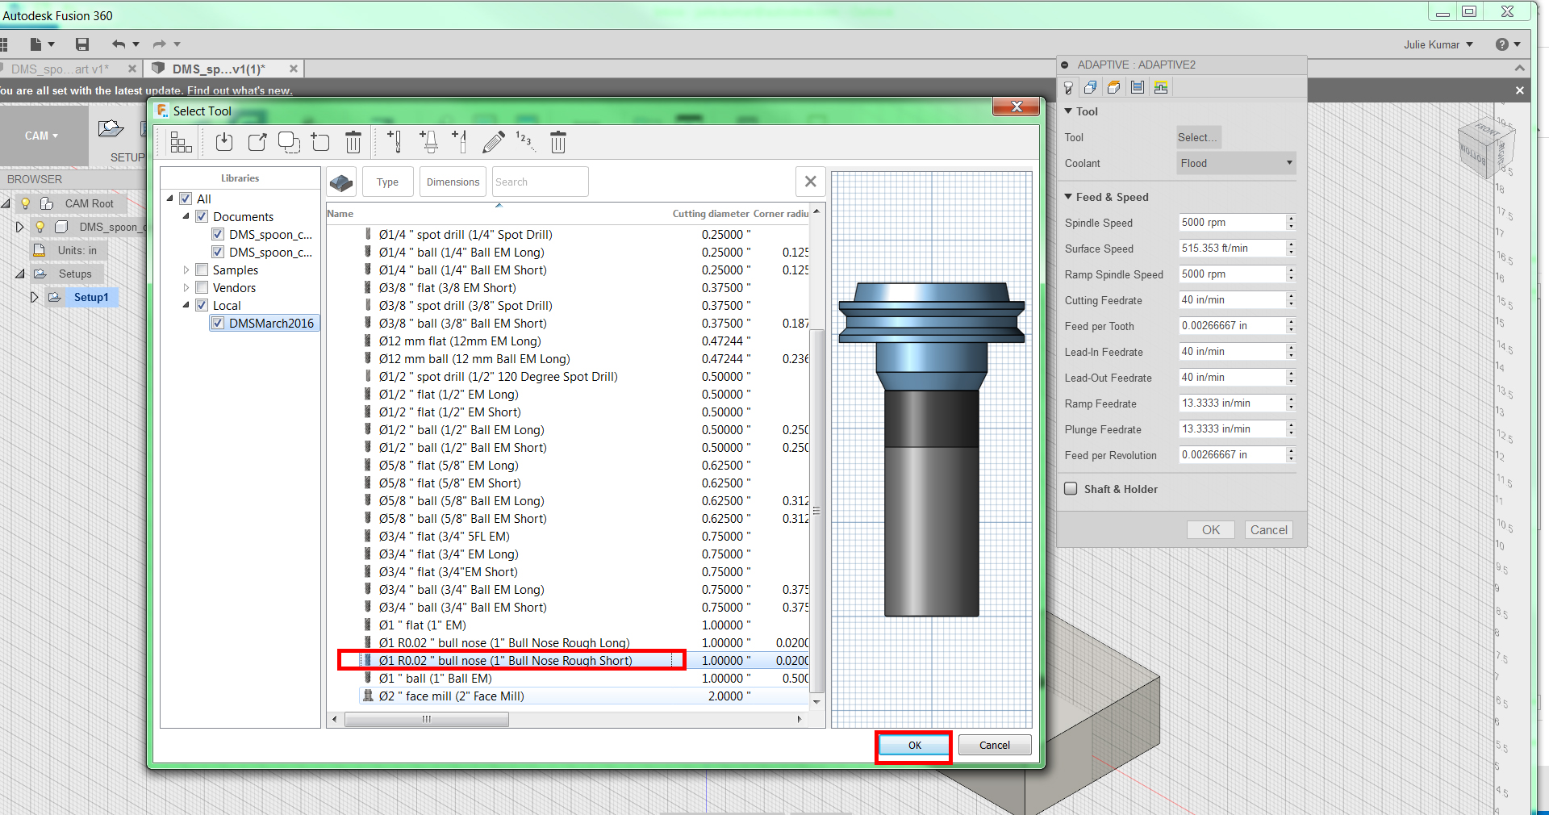Click the milling operation filter icon

pyautogui.click(x=341, y=182)
